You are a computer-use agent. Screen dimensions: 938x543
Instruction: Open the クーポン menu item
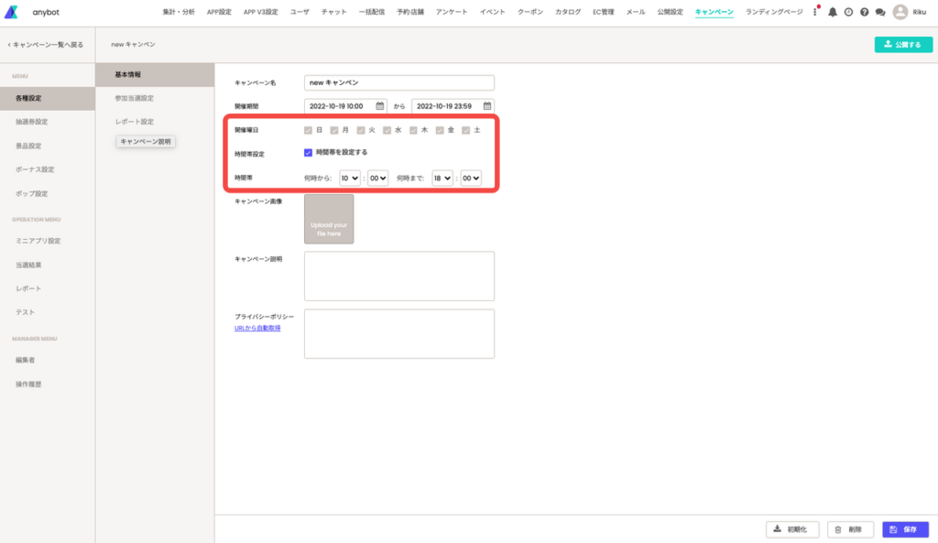pos(530,12)
